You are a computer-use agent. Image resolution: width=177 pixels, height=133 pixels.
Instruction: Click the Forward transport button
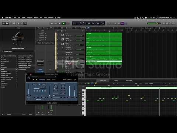[x=55, y=23]
